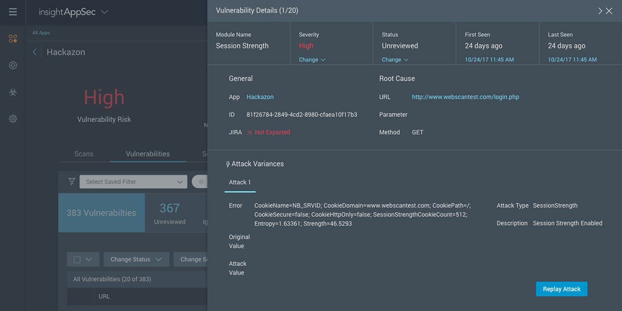Flip the toggle beside saved filter dropdown

click(x=200, y=182)
